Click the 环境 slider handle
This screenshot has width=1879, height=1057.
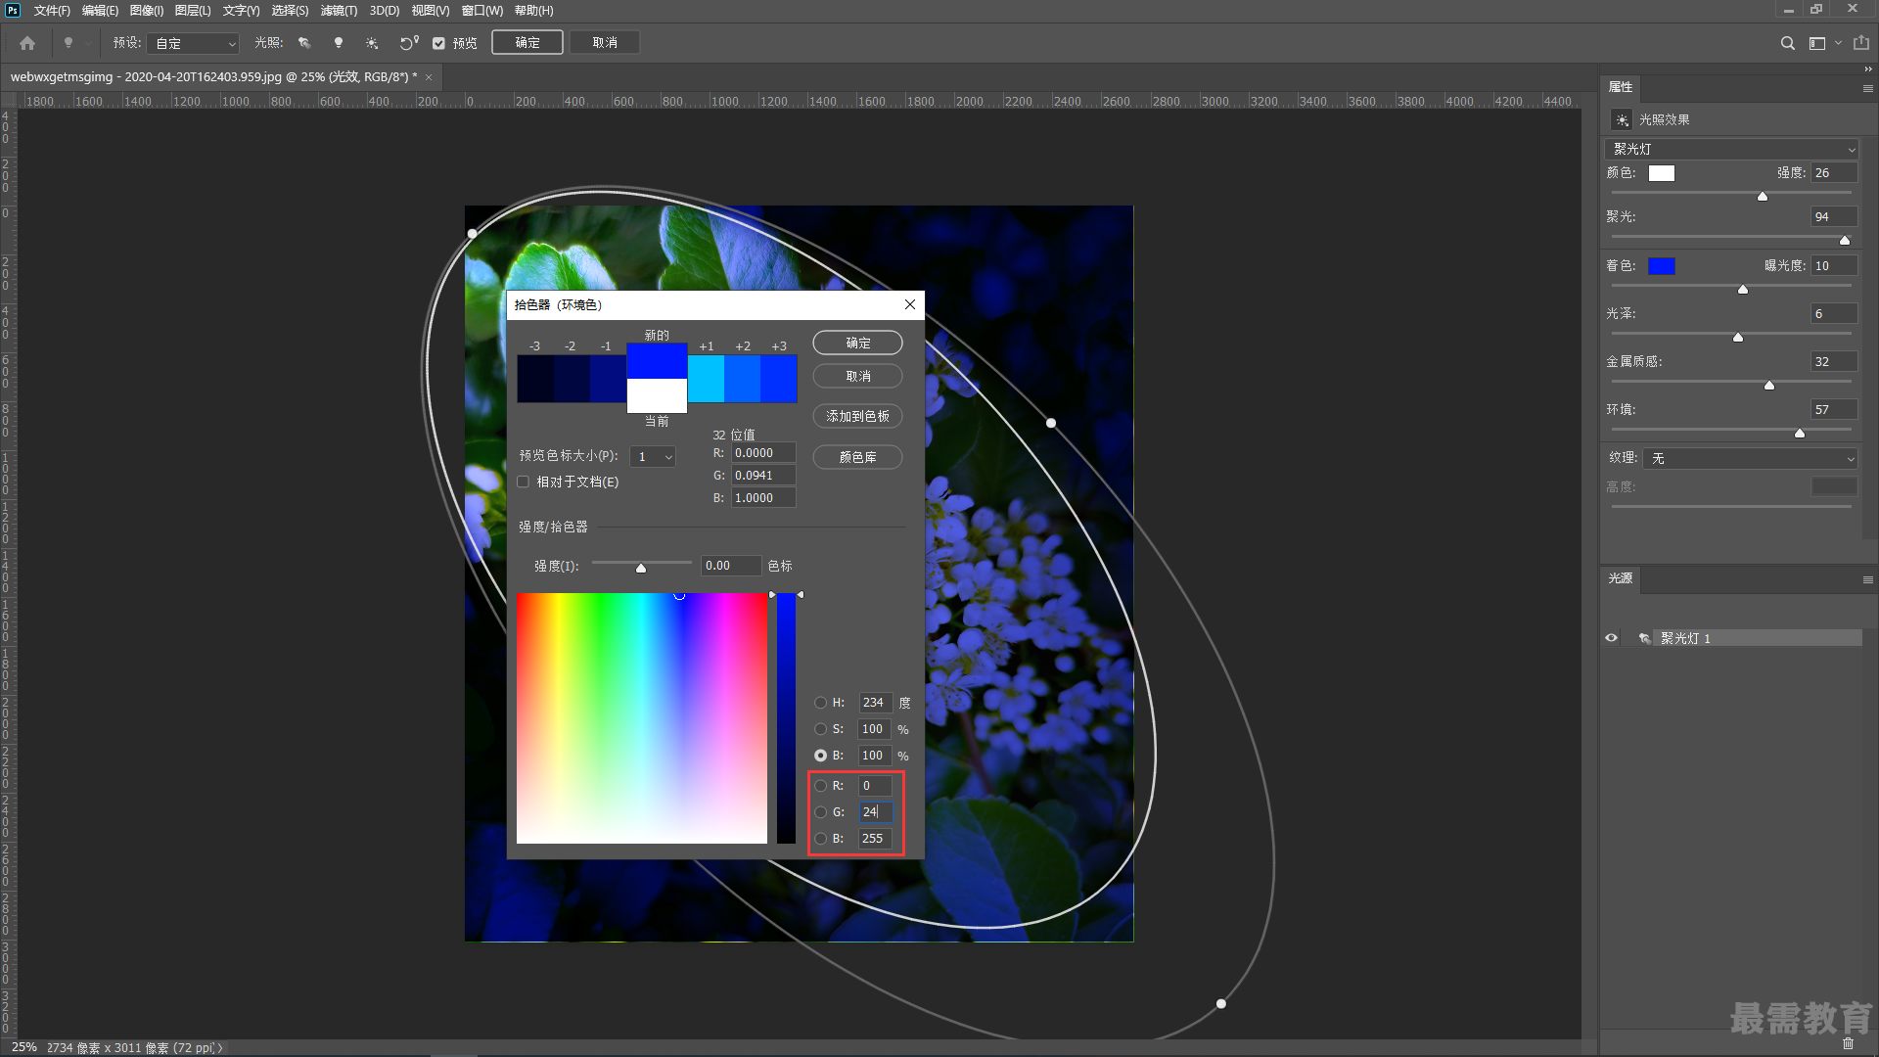pyautogui.click(x=1800, y=434)
